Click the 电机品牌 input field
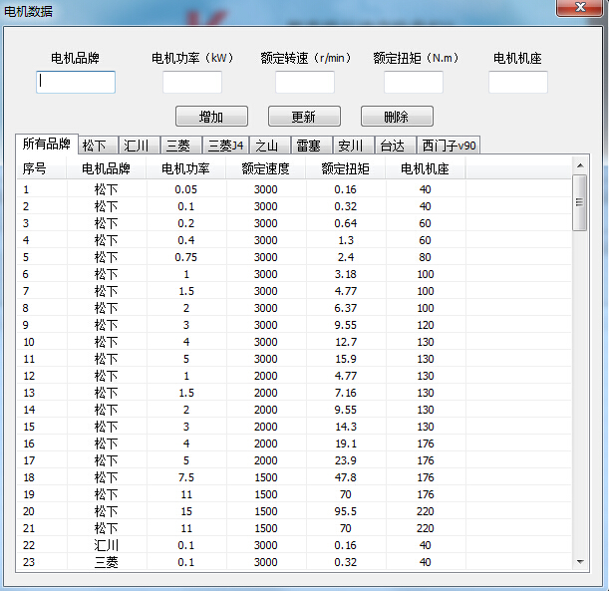 pos(76,82)
